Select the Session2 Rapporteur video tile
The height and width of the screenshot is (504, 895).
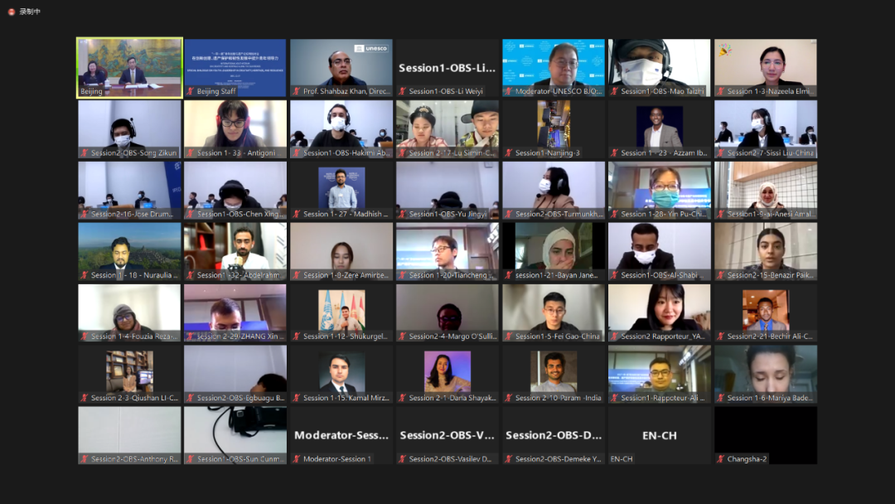pyautogui.click(x=660, y=310)
